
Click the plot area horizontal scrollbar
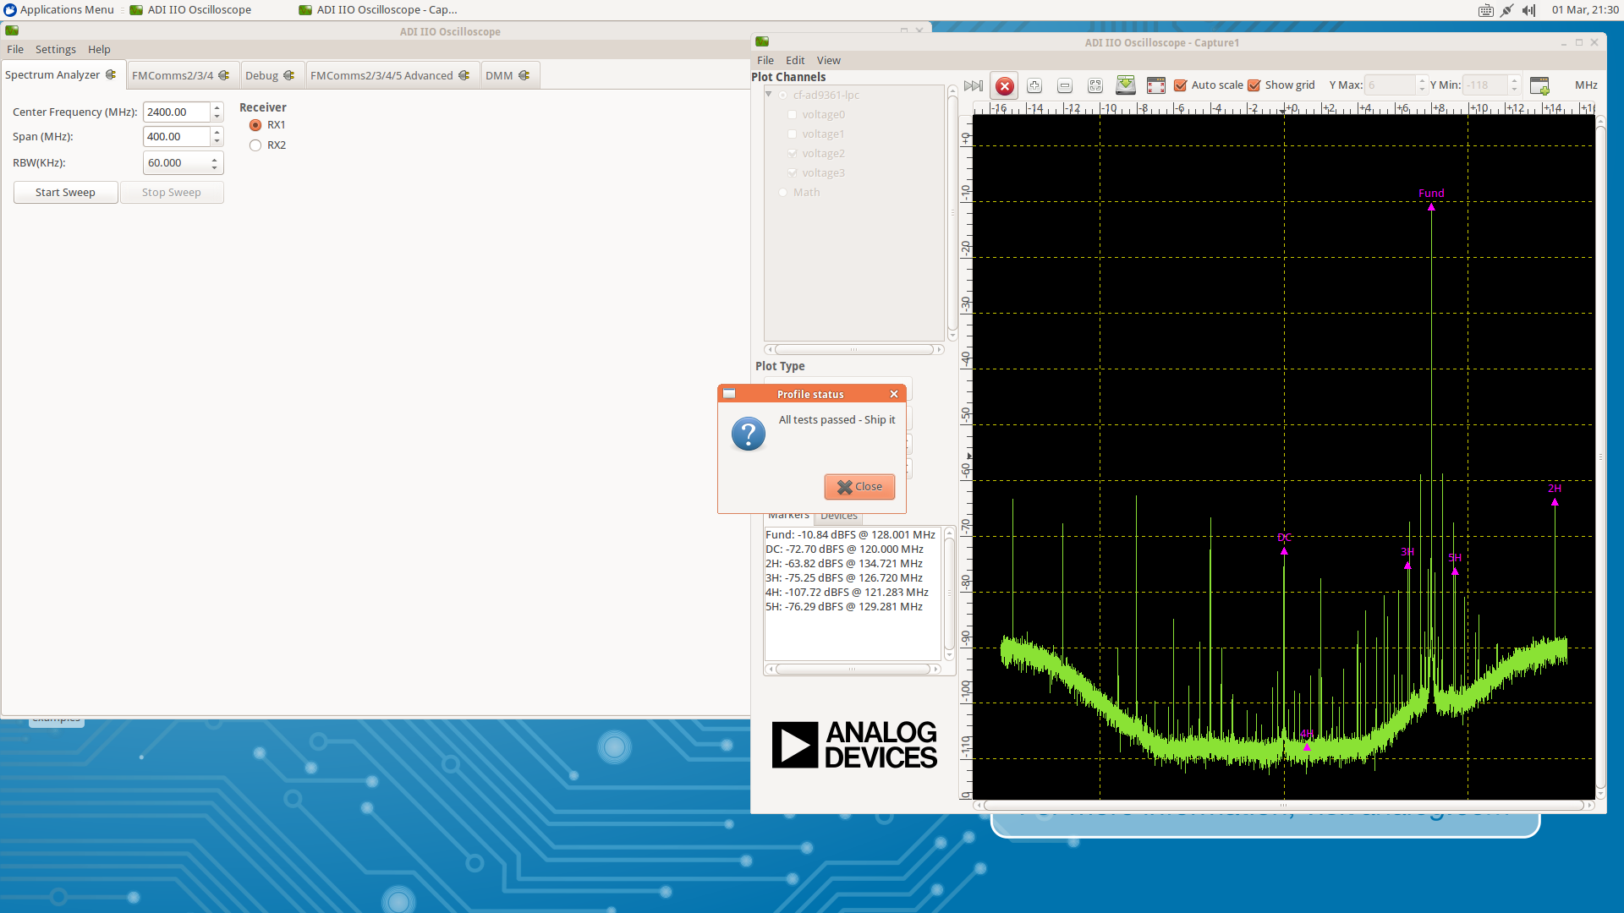point(1284,806)
